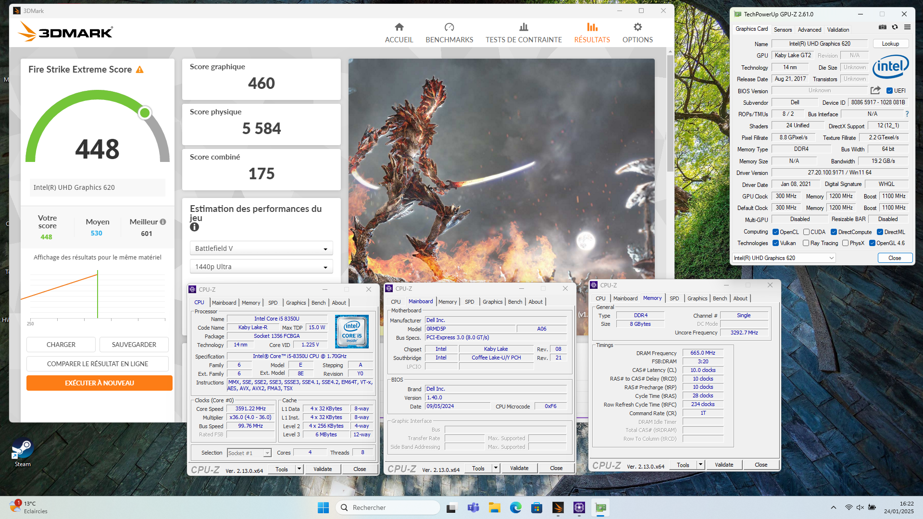Click the Core i5 badge in CPU-Z
923x519 pixels.
click(352, 332)
